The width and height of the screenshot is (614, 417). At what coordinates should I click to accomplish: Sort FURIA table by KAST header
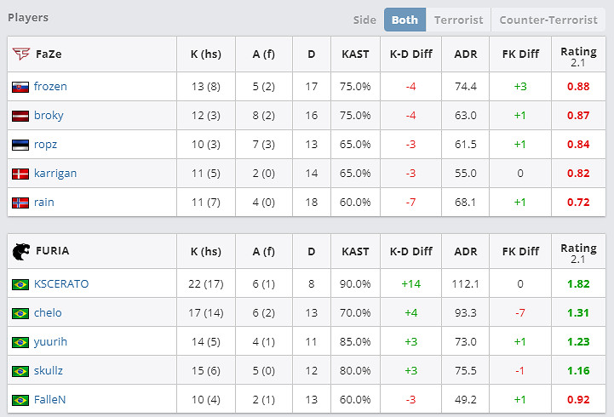coord(355,251)
